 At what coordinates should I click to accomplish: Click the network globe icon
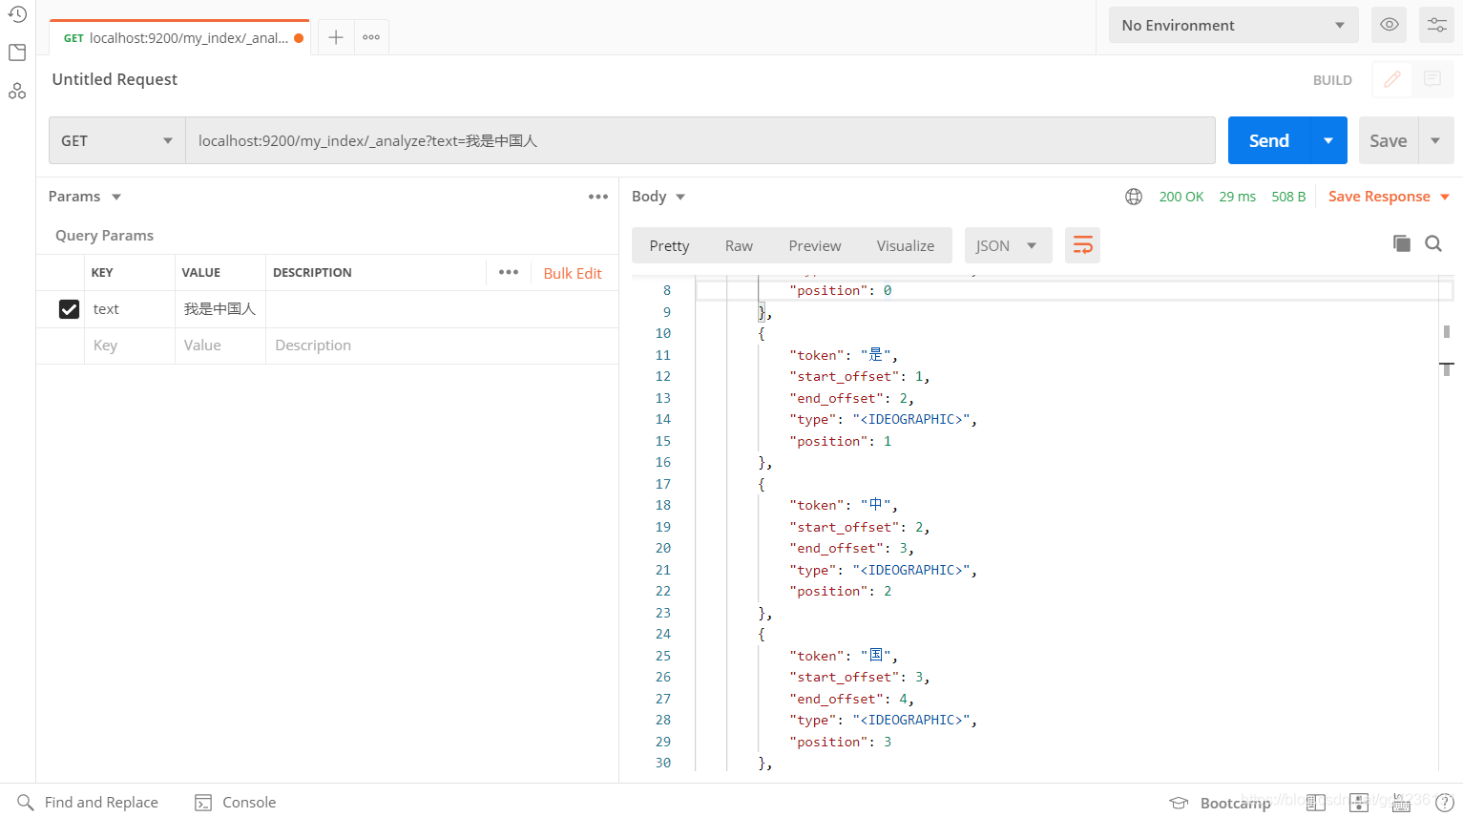pos(1134,197)
